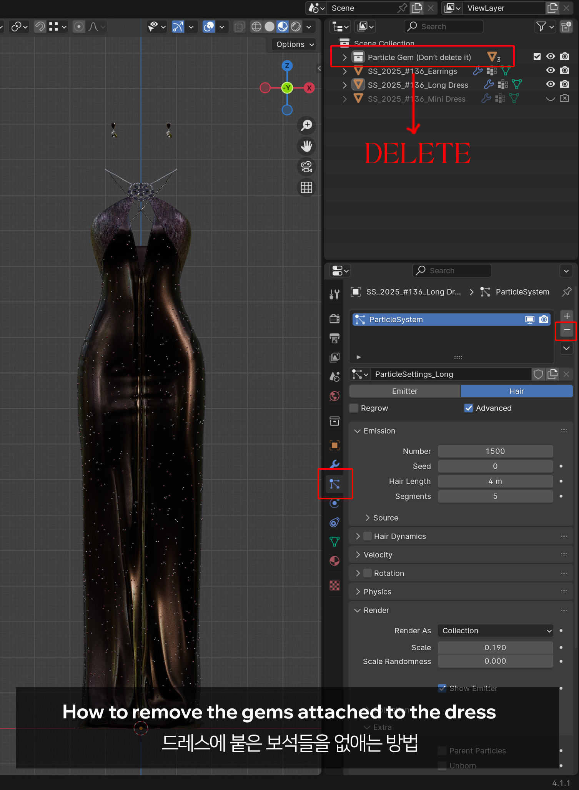This screenshot has height=790, width=579.
Task: Toggle the camera view gizmo
Action: pos(306,167)
